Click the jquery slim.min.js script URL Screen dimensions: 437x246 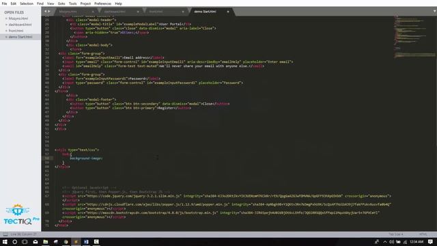pos(134,196)
